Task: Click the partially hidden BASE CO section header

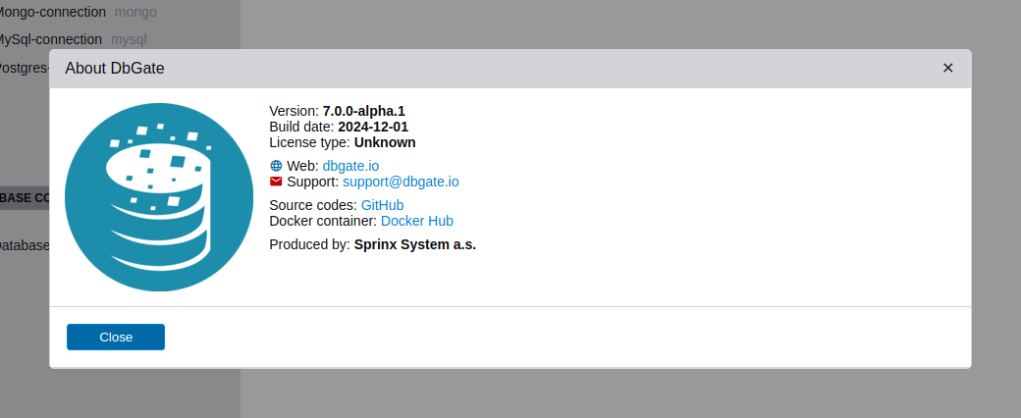Action: (x=25, y=198)
